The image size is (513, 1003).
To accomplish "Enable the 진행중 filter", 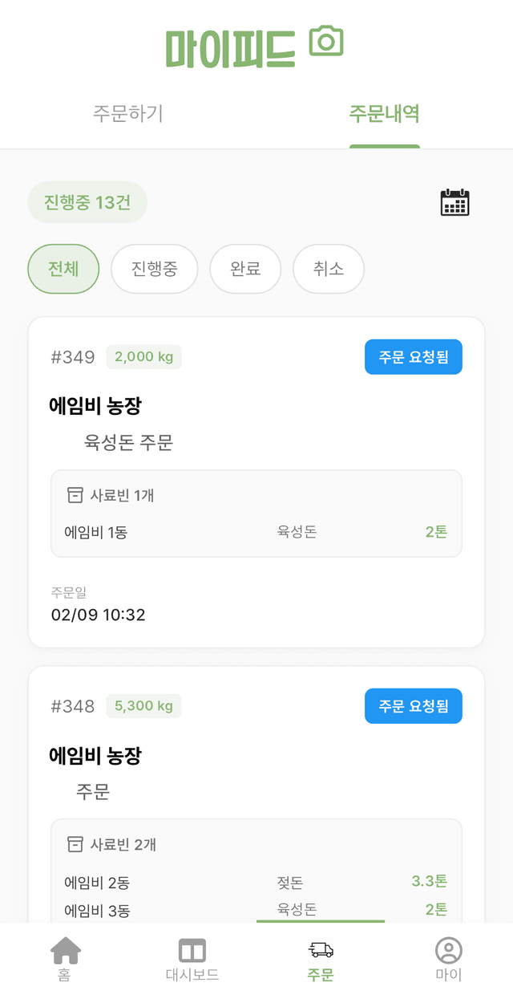I will click(154, 269).
